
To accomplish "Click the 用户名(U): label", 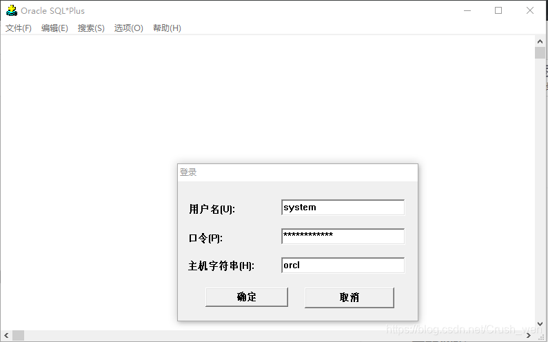I will coord(212,209).
